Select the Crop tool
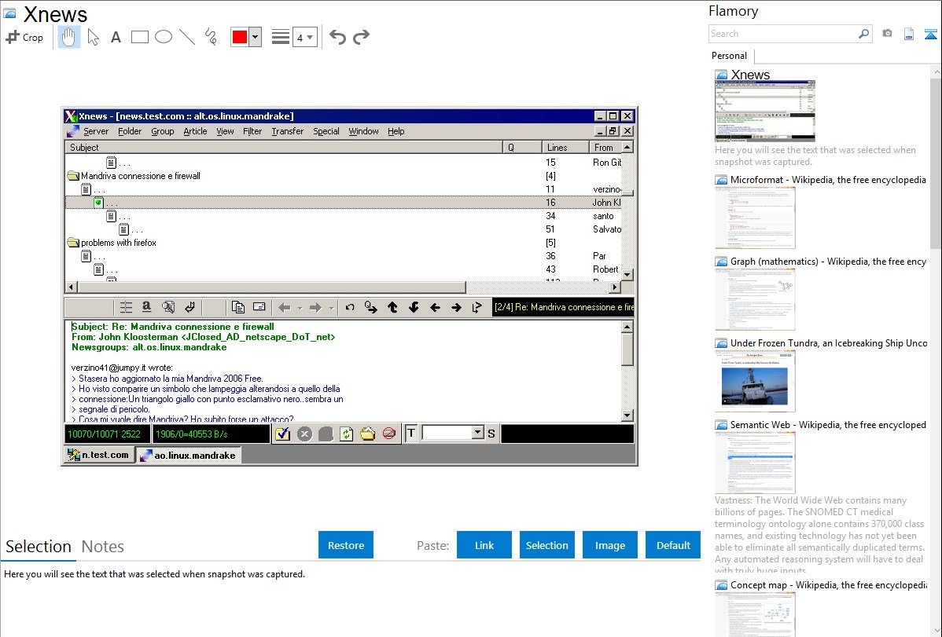The height and width of the screenshot is (637, 942). tap(24, 37)
